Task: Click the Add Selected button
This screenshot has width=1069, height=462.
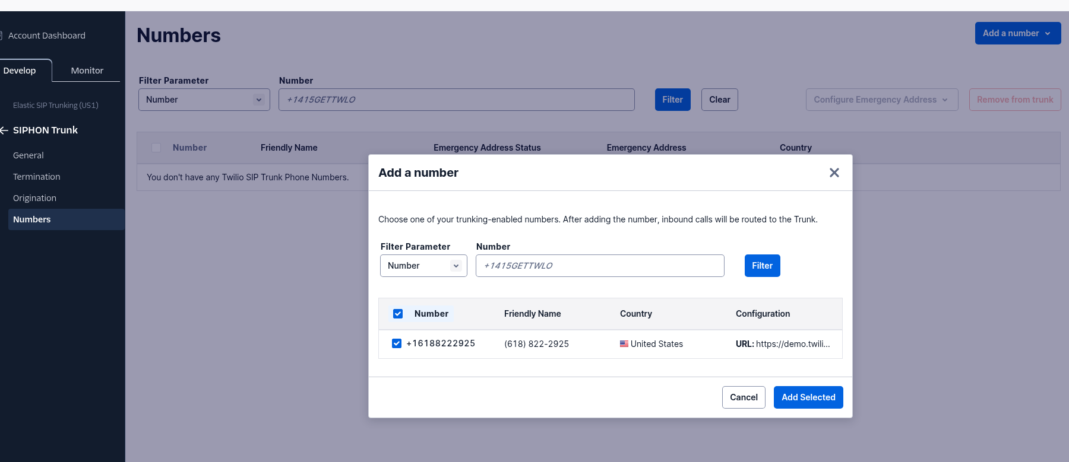Action: coord(808,397)
